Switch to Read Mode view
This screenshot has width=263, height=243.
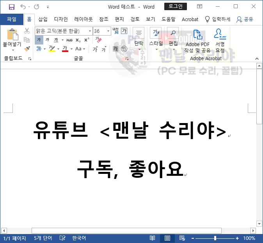[152, 238]
